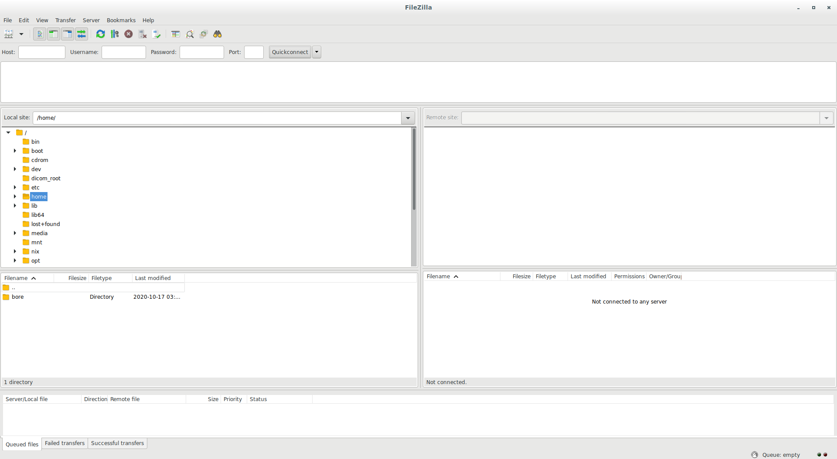Toggle local directory tree display
Image resolution: width=837 pixels, height=459 pixels.
(53, 34)
